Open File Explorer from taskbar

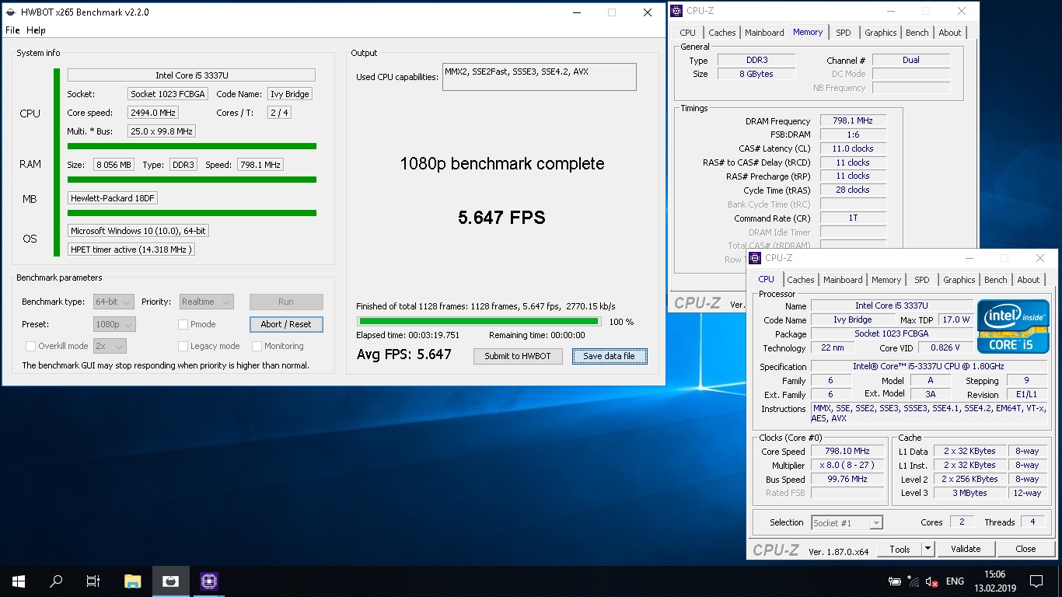click(x=133, y=581)
